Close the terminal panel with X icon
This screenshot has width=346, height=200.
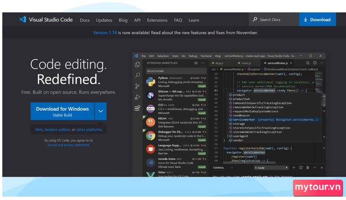322,168
